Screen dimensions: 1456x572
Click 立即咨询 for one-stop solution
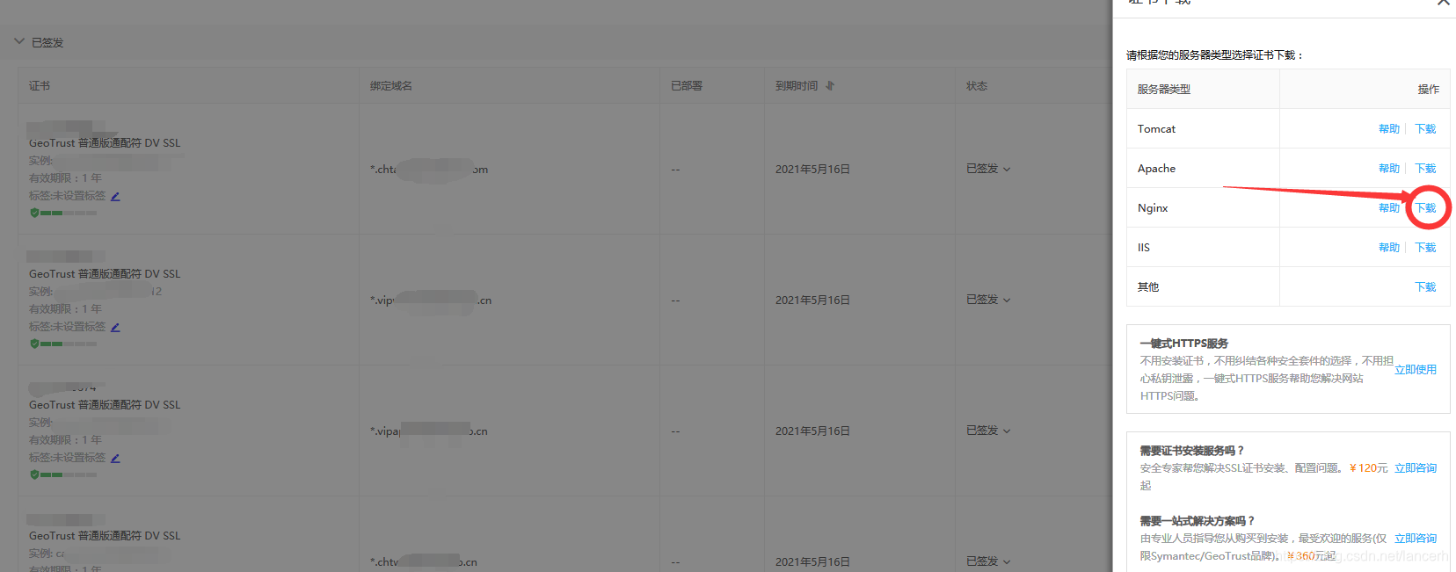1416,539
